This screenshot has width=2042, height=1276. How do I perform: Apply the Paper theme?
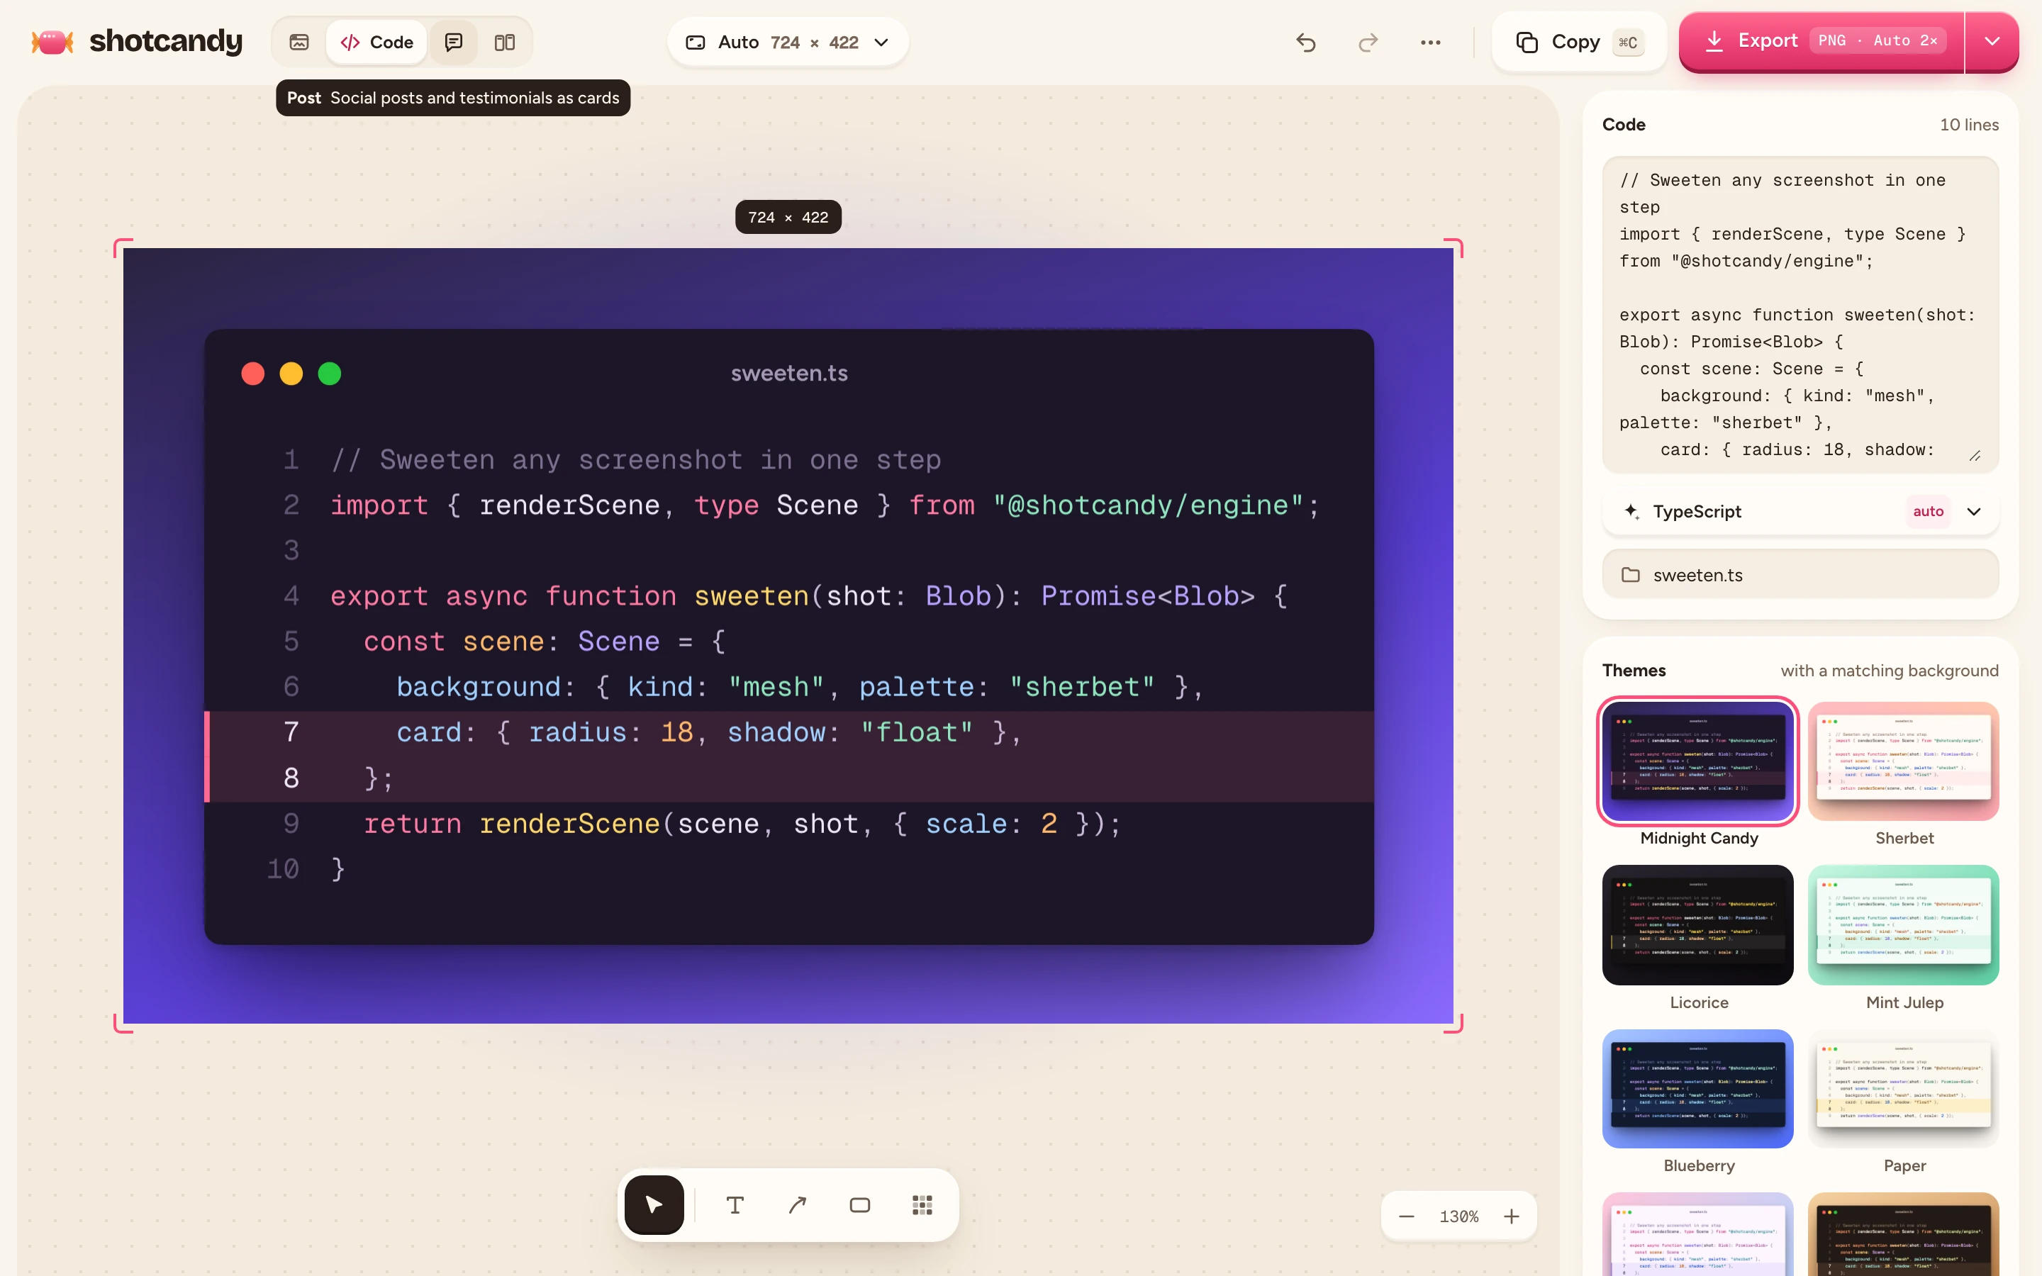(1904, 1089)
